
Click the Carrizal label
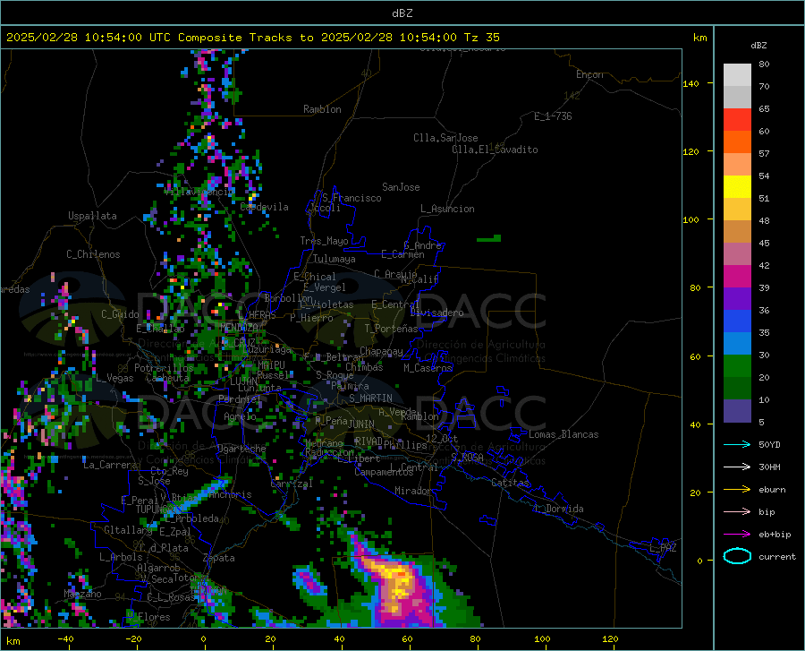point(292,484)
